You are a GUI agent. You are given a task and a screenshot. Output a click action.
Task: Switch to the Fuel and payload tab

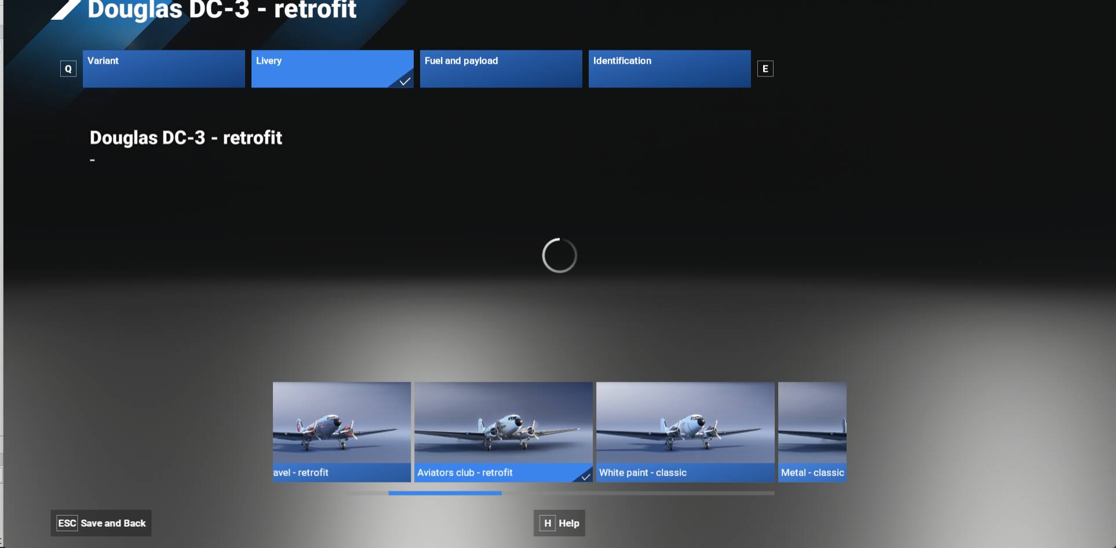pyautogui.click(x=501, y=69)
